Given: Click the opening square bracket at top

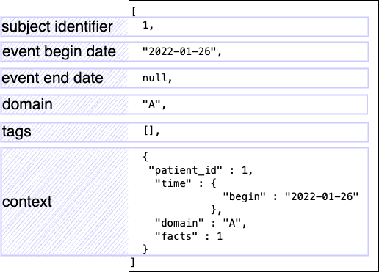Looking at the screenshot, I should [x=134, y=12].
